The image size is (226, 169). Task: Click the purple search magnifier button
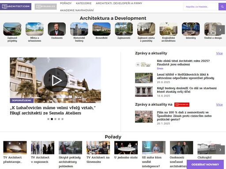(x=222, y=7)
